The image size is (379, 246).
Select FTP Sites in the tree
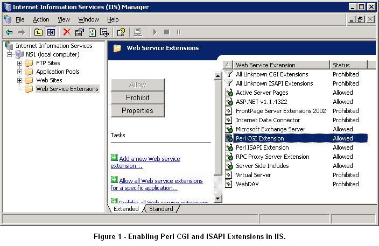[x=48, y=63]
